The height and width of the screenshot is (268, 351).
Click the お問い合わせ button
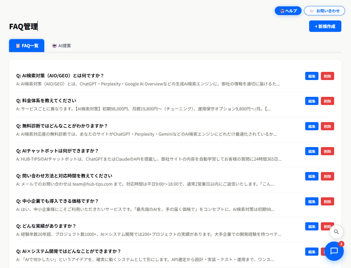[324, 11]
